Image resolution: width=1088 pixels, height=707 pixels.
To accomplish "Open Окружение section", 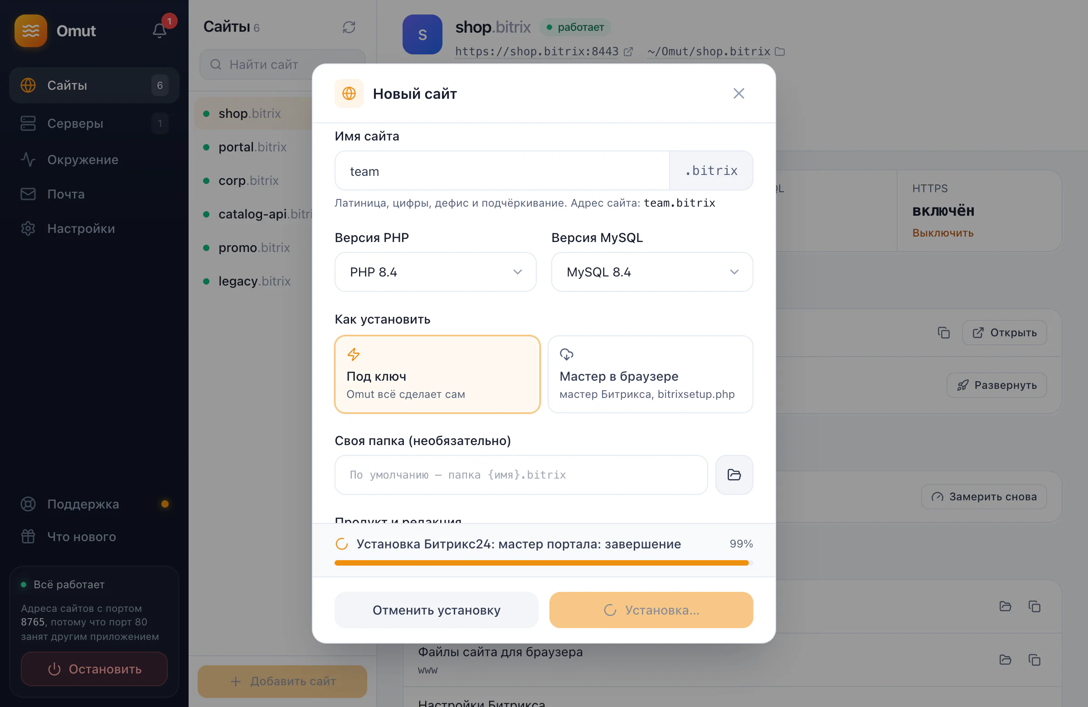I will point(94,160).
